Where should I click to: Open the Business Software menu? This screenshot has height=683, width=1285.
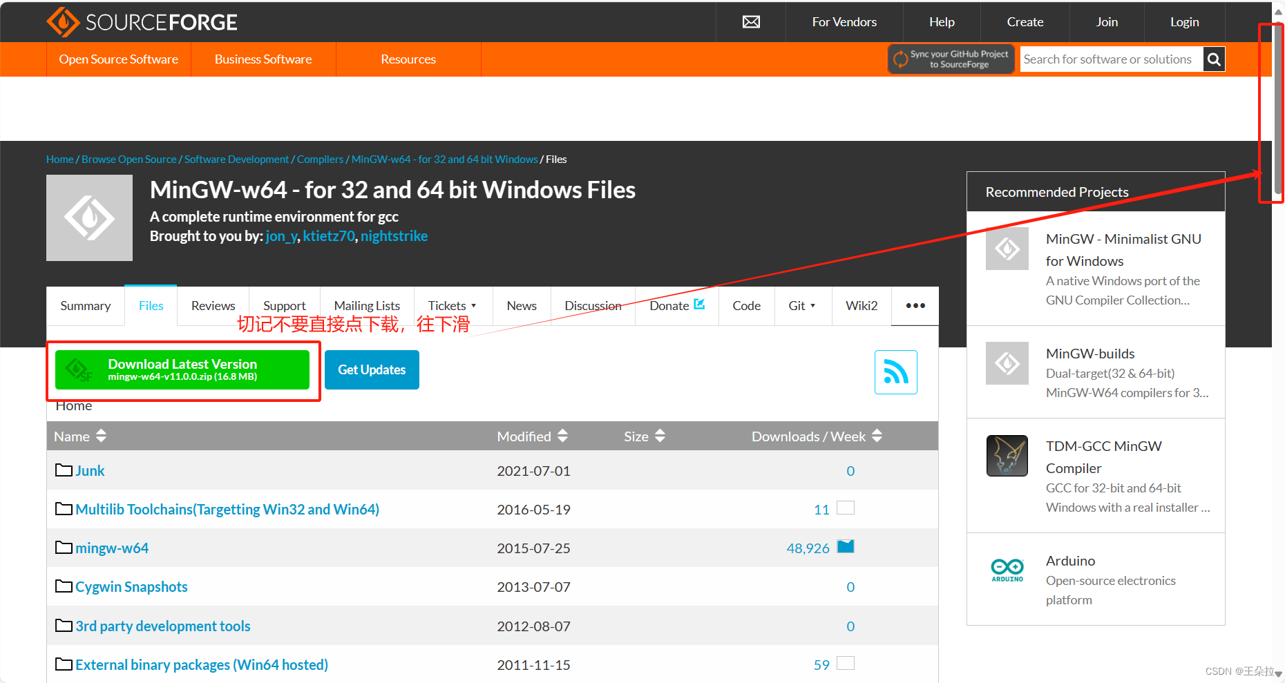(x=263, y=59)
